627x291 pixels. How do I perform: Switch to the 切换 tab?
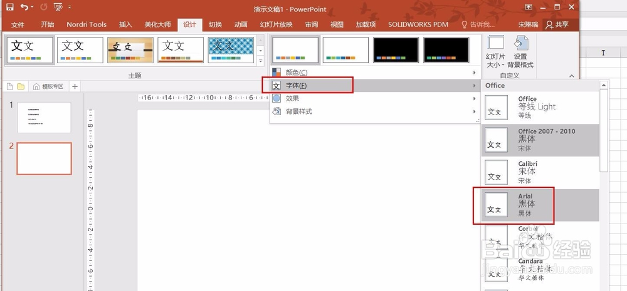pyautogui.click(x=215, y=24)
